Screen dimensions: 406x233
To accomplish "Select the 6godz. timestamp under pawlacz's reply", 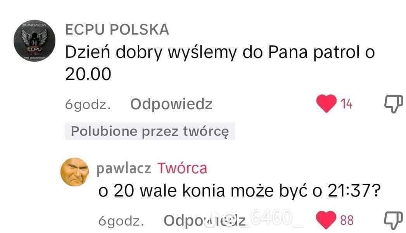I will coord(121,221).
